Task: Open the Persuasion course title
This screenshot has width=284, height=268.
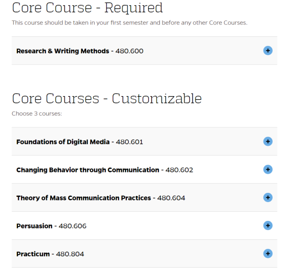Action: click(34, 226)
